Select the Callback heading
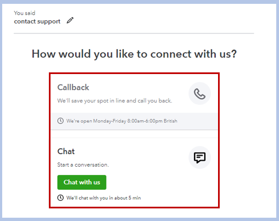The width and height of the screenshot is (279, 221). tap(73, 87)
